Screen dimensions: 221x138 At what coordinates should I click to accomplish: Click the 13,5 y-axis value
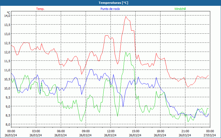point(7,25)
